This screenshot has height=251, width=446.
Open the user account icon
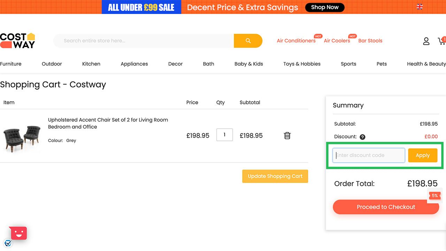(x=426, y=41)
